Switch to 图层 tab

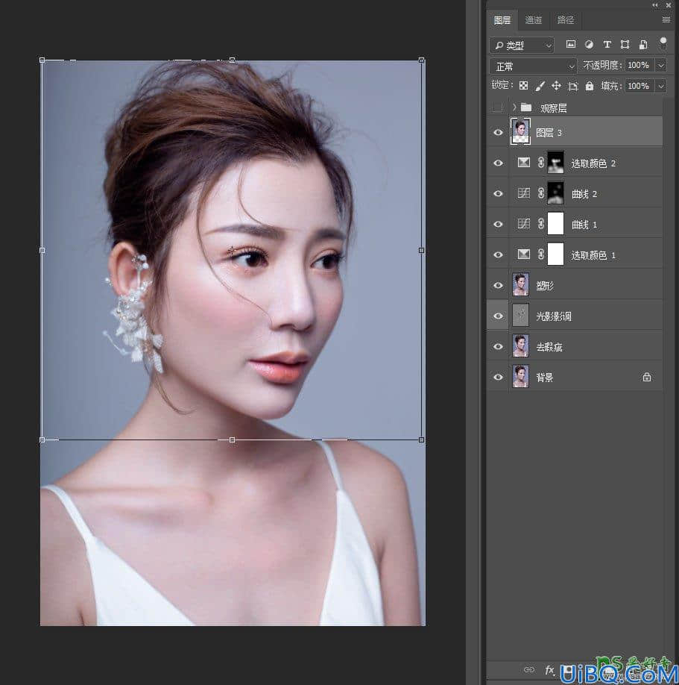click(502, 19)
